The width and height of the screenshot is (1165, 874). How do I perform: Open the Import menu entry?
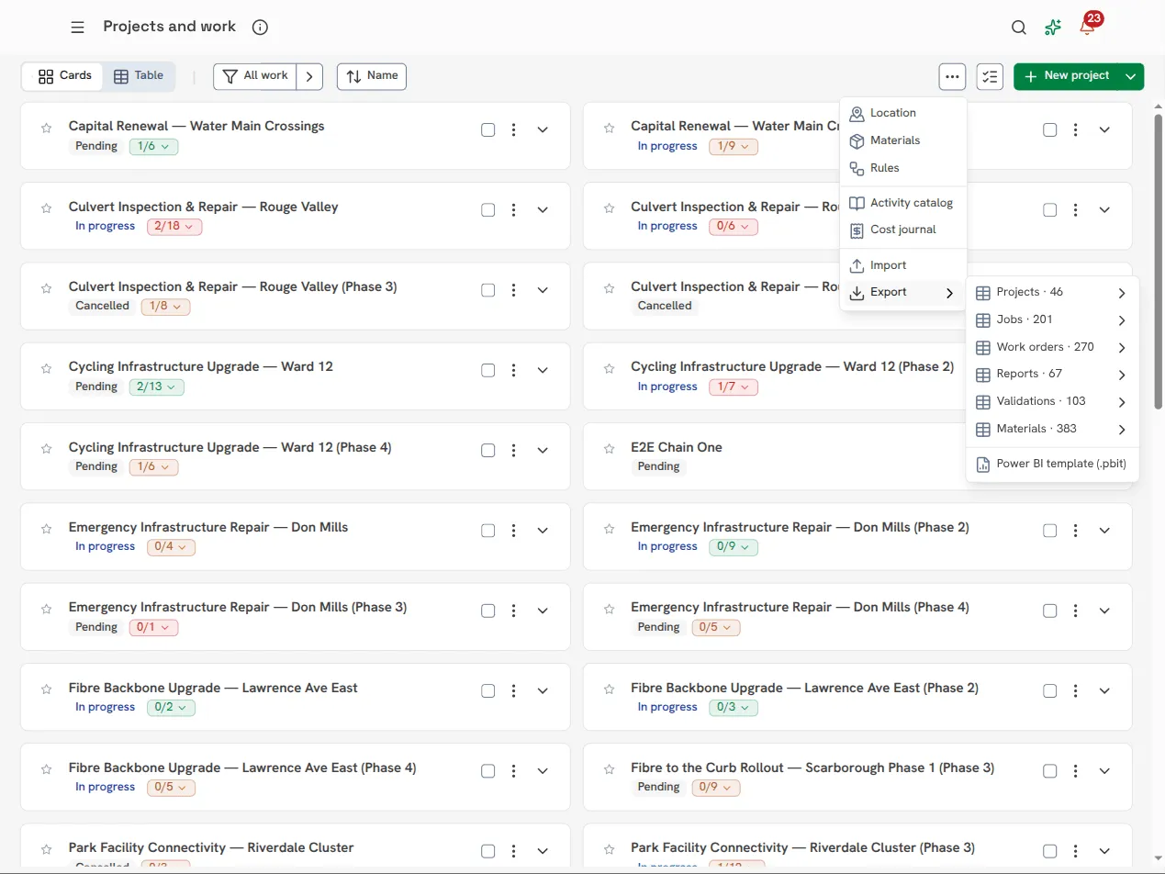pos(903,265)
